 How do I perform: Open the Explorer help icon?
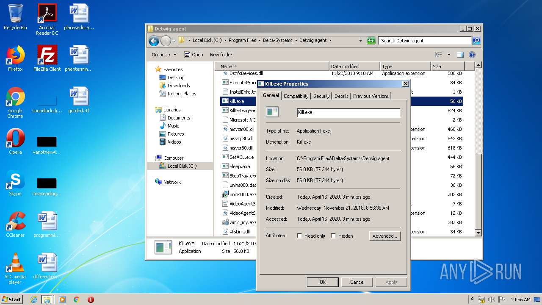472,55
